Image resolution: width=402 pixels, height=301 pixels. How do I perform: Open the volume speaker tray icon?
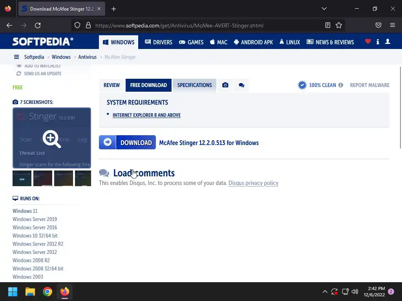(x=355, y=292)
